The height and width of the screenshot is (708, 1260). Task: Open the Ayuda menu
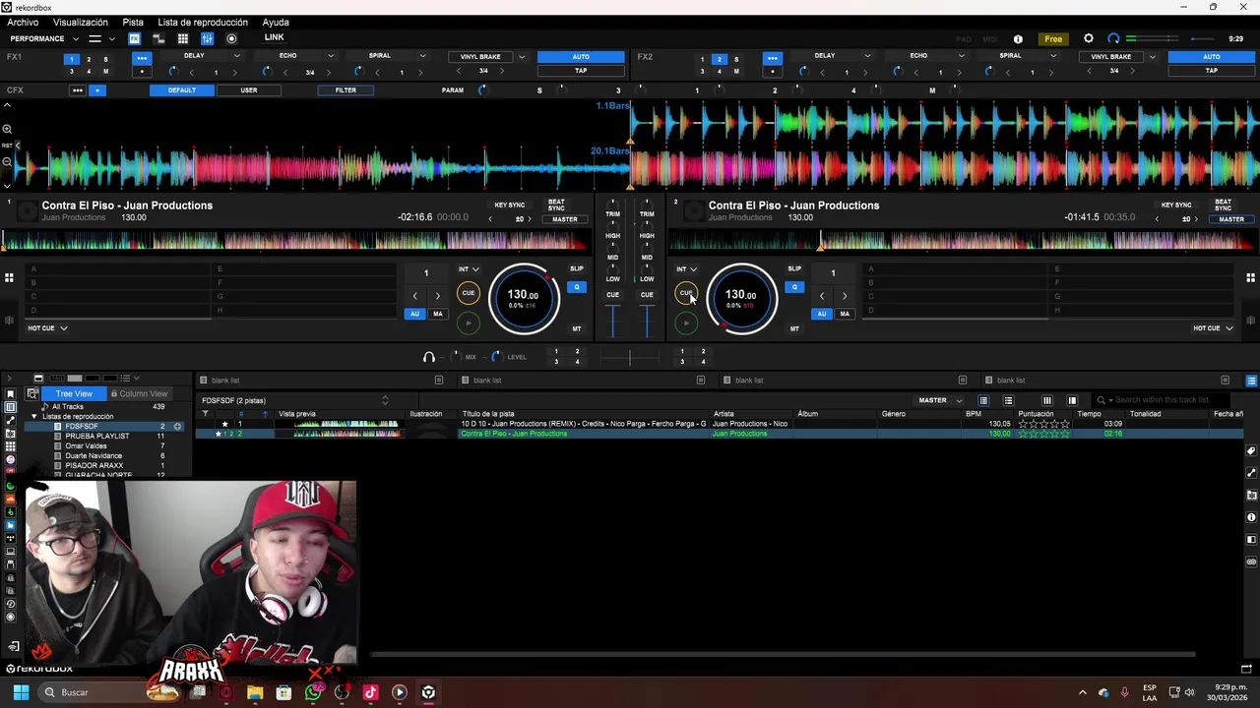(x=276, y=22)
